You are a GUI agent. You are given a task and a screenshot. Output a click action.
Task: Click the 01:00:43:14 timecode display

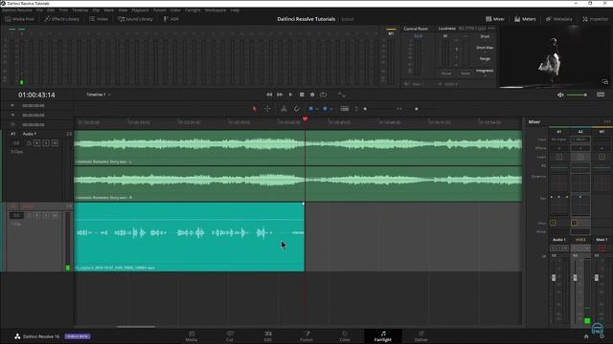coord(36,95)
